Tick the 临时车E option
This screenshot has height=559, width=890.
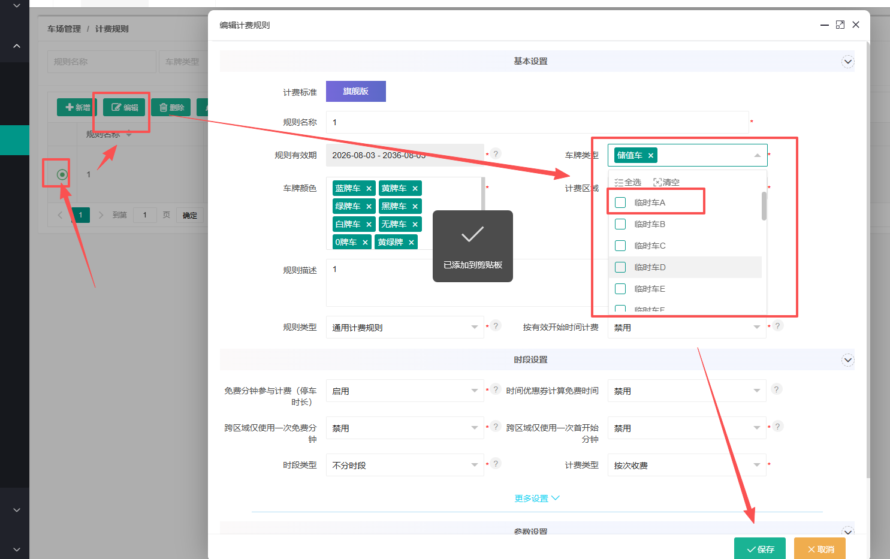(x=620, y=289)
